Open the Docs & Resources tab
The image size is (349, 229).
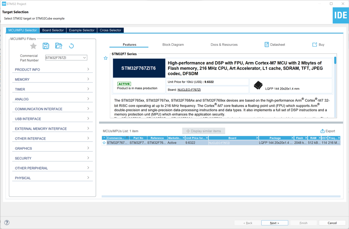(224, 44)
